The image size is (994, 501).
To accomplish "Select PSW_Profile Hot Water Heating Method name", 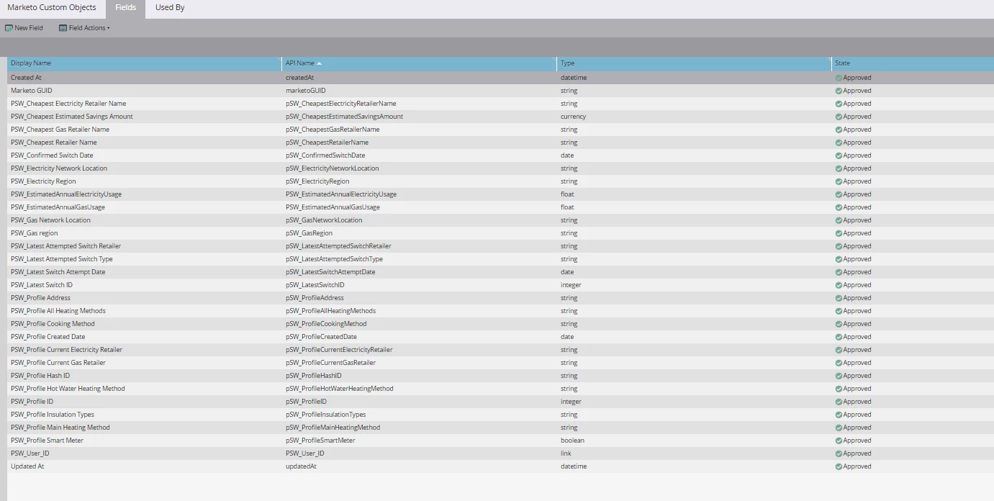I will [68, 389].
